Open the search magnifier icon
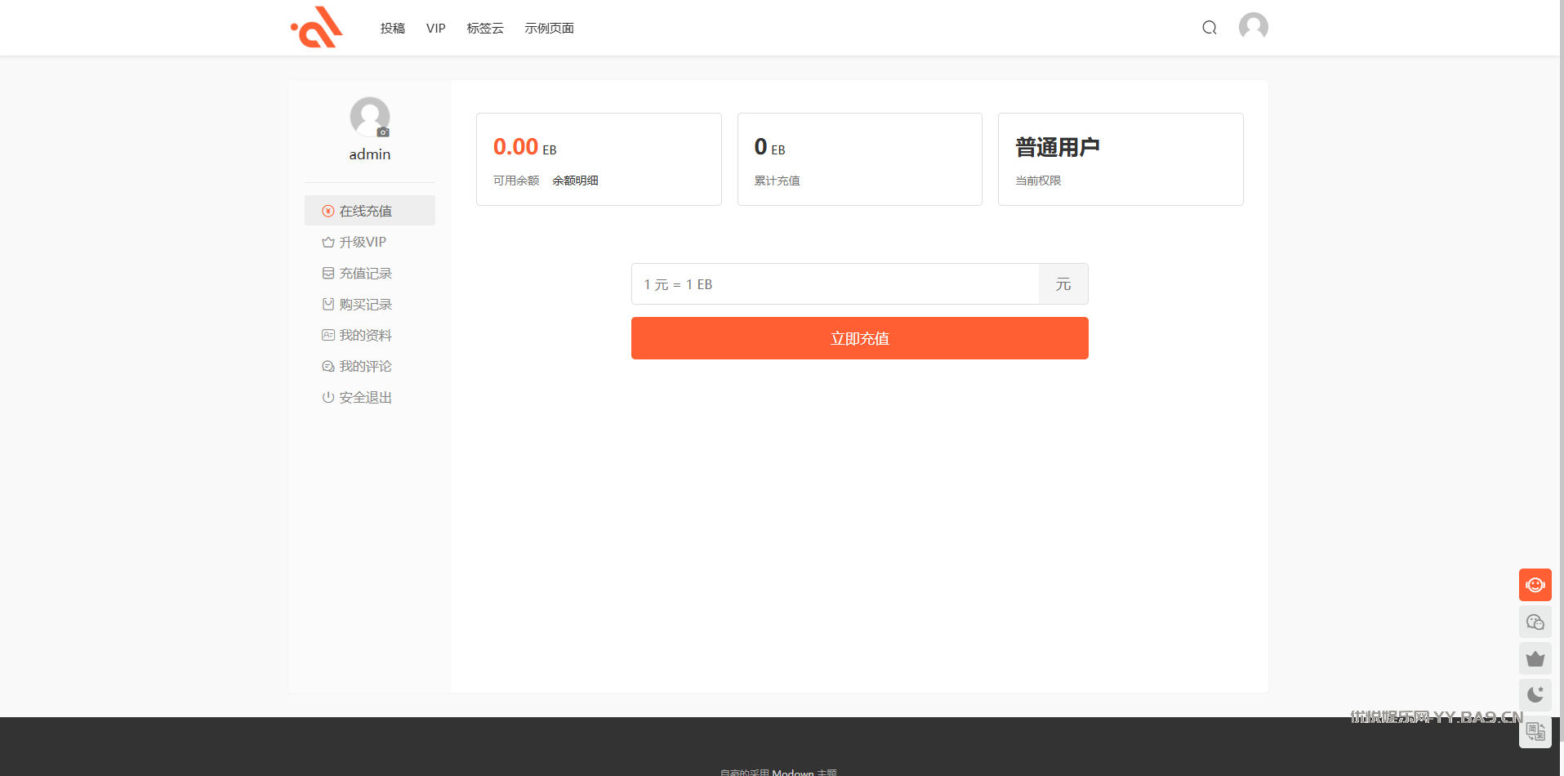The height and width of the screenshot is (776, 1564). coord(1210,28)
